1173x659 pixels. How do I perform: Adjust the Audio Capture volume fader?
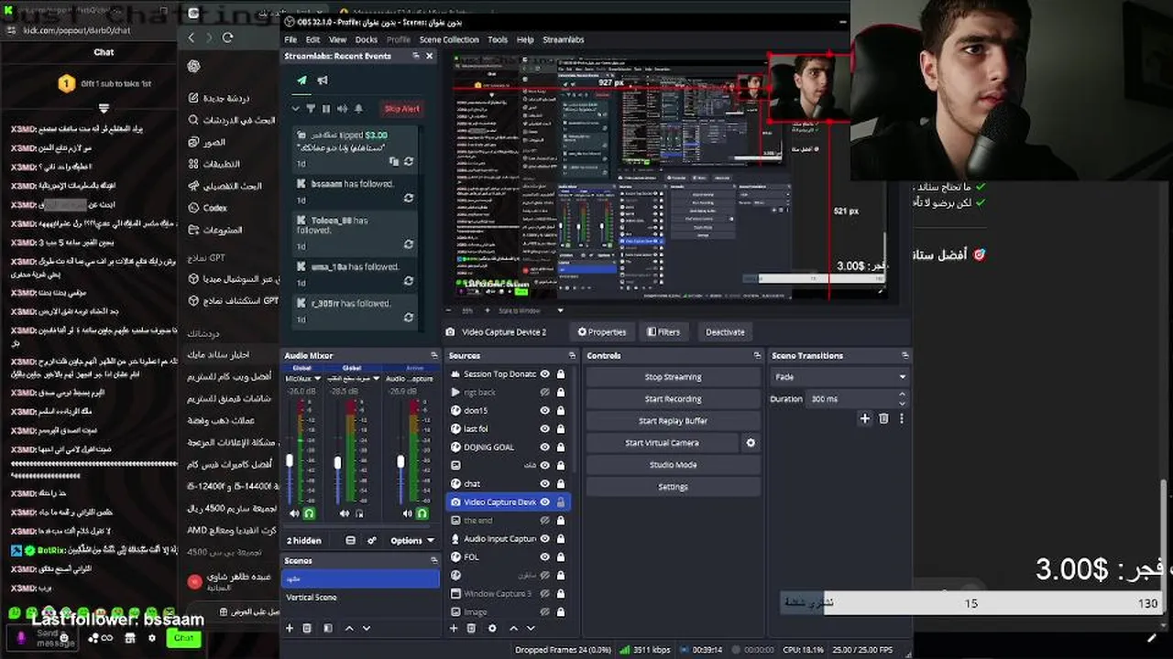400,462
